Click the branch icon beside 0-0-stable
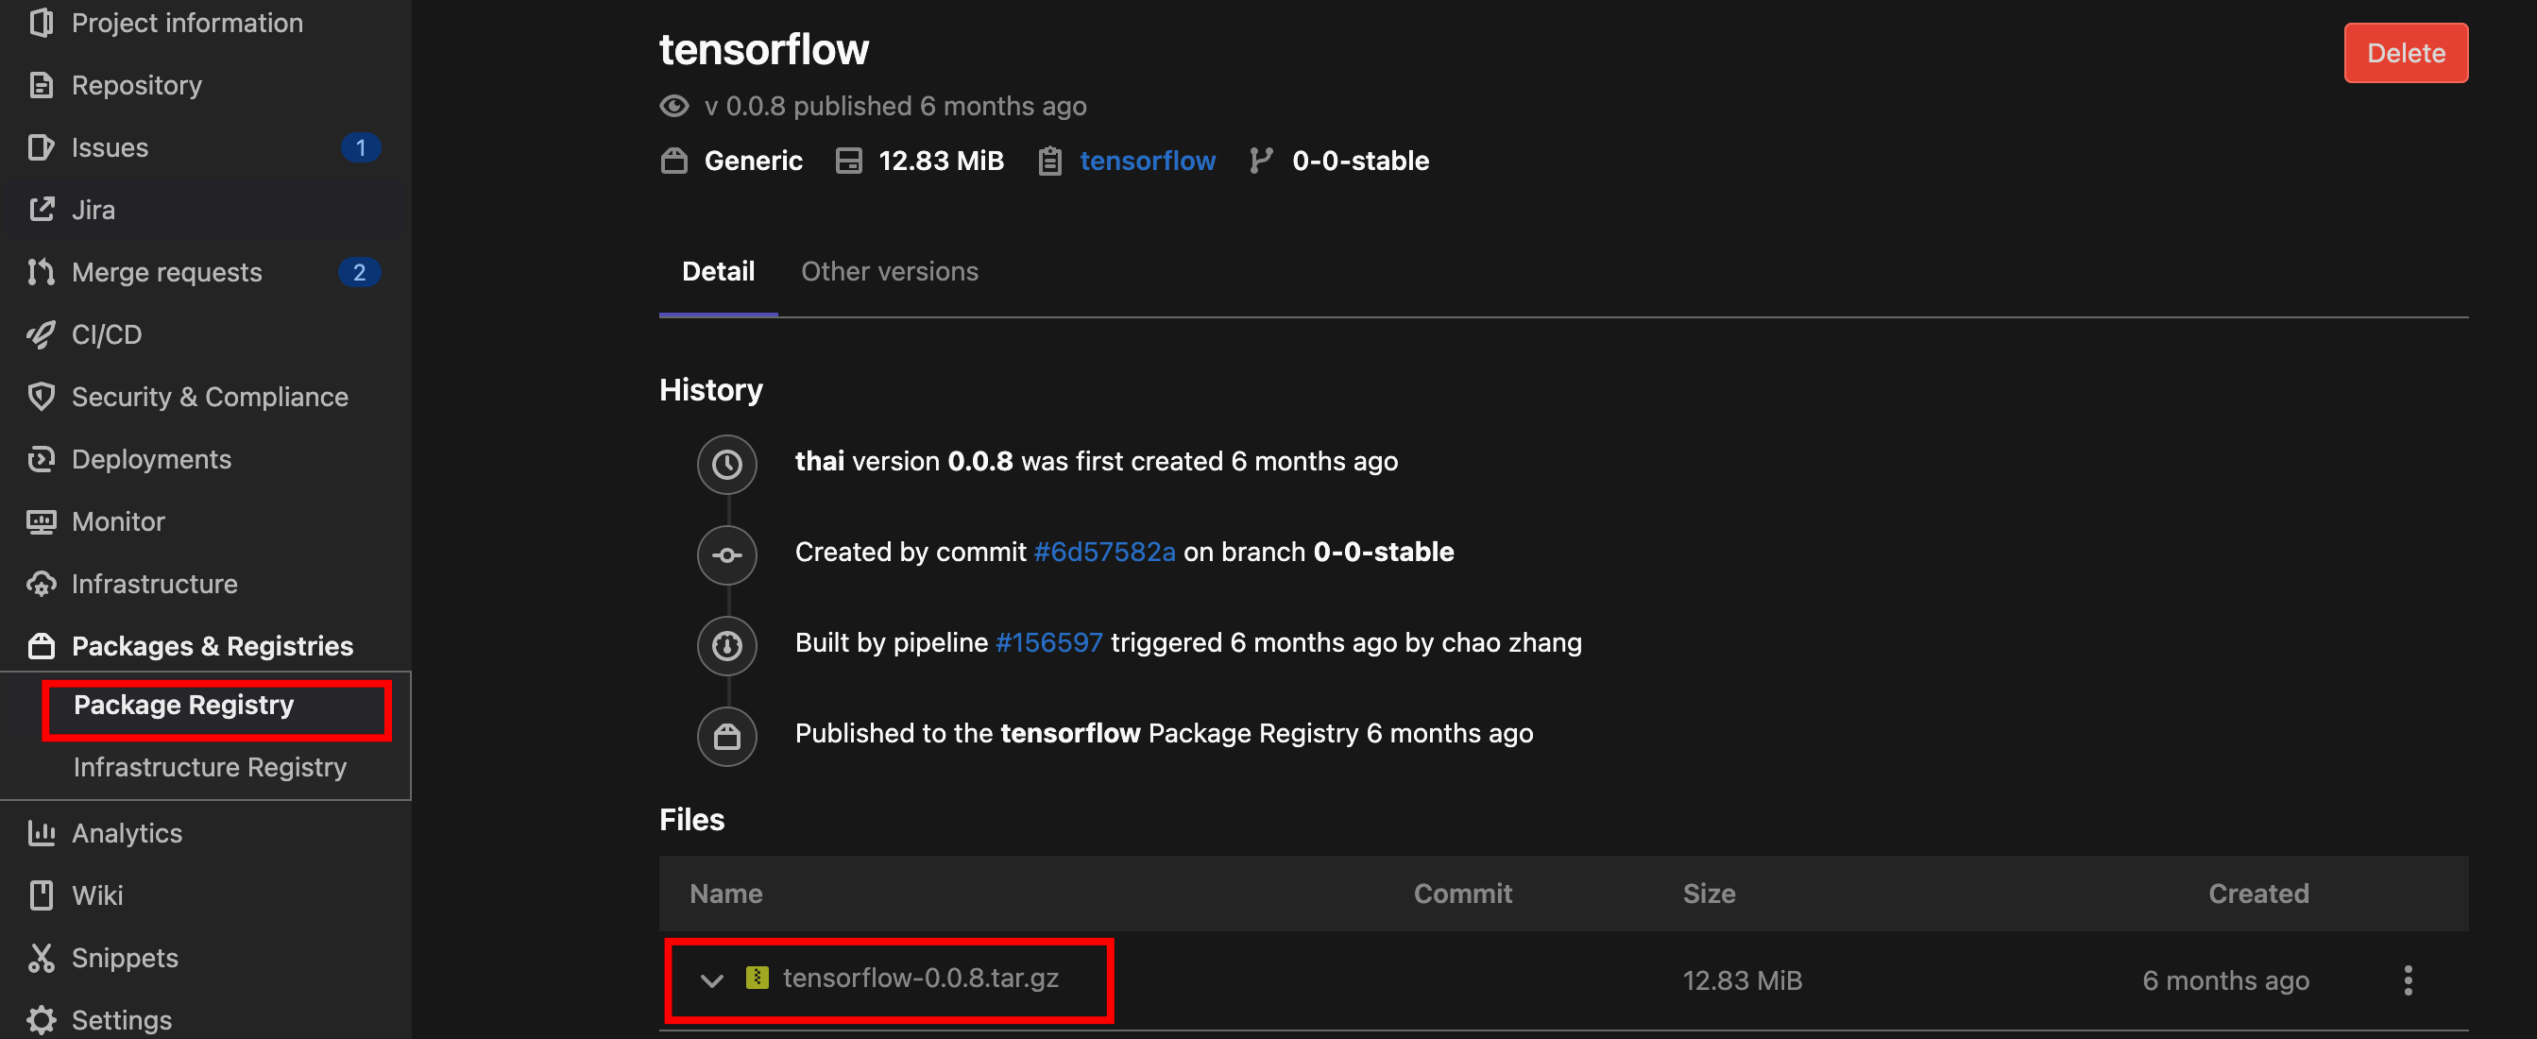 pos(1261,161)
